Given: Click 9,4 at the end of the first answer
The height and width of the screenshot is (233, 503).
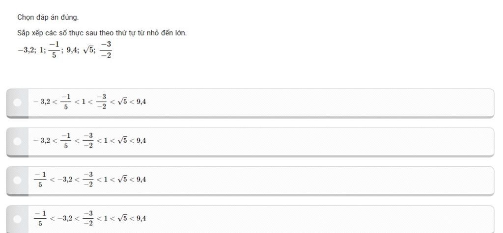Looking at the screenshot, I should (141, 102).
